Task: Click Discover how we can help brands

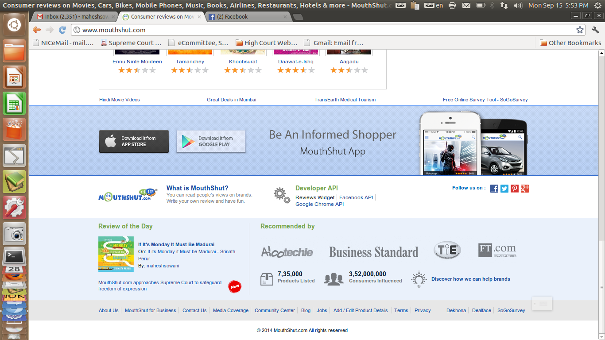Action: point(471,279)
